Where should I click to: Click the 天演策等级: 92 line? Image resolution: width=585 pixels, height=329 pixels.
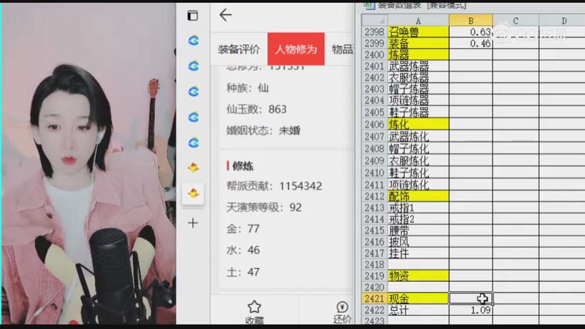tap(264, 207)
